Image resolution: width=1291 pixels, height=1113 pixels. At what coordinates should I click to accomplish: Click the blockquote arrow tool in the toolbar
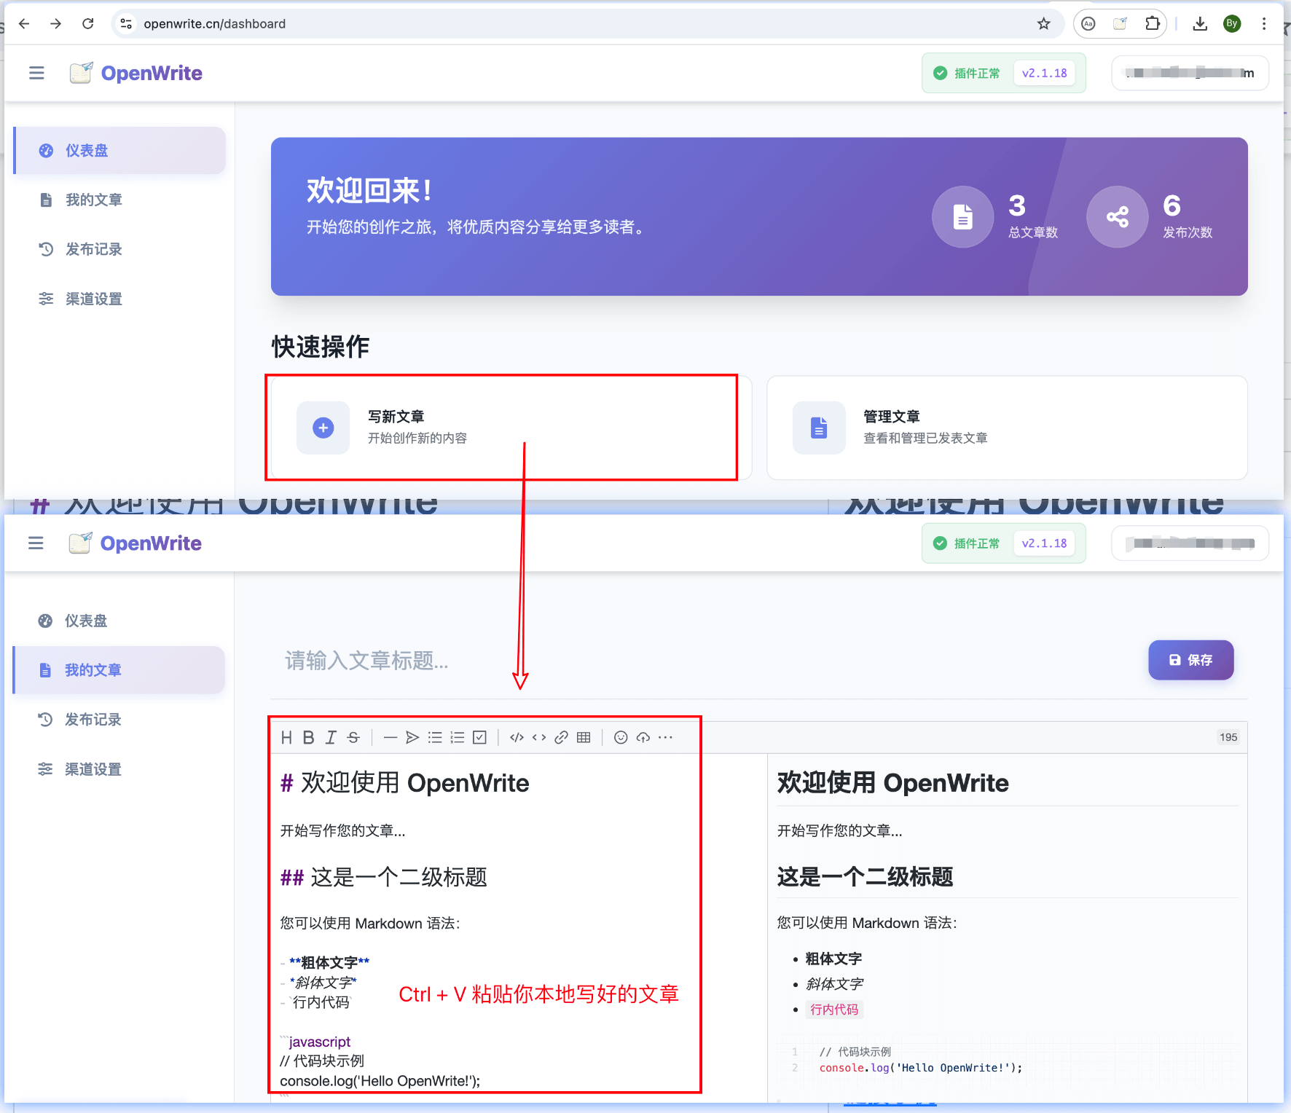point(412,737)
